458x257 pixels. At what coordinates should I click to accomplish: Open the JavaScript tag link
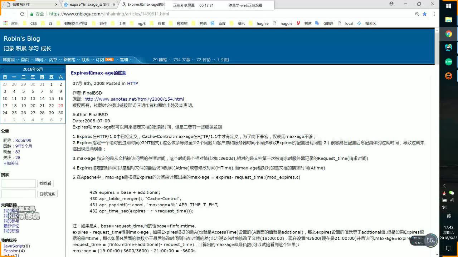click(14, 246)
